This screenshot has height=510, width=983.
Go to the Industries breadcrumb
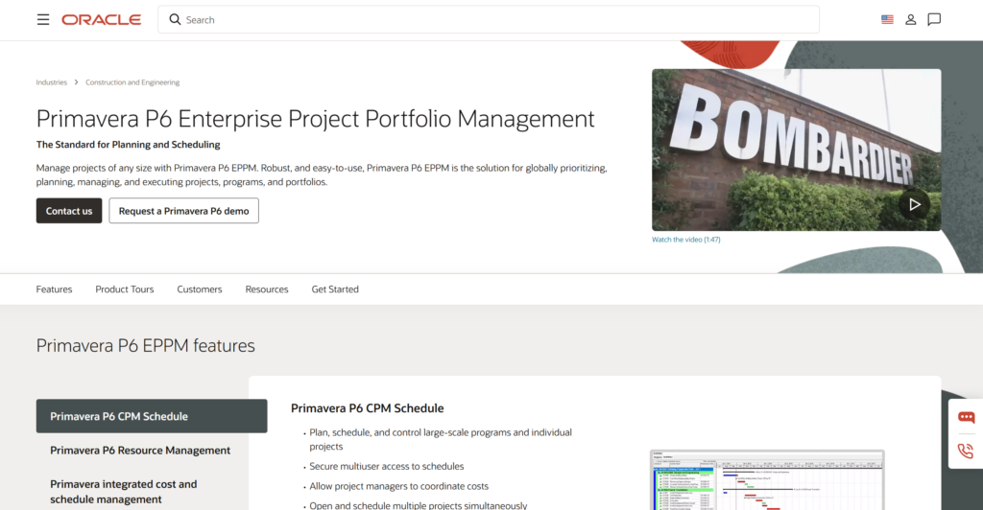pos(52,82)
